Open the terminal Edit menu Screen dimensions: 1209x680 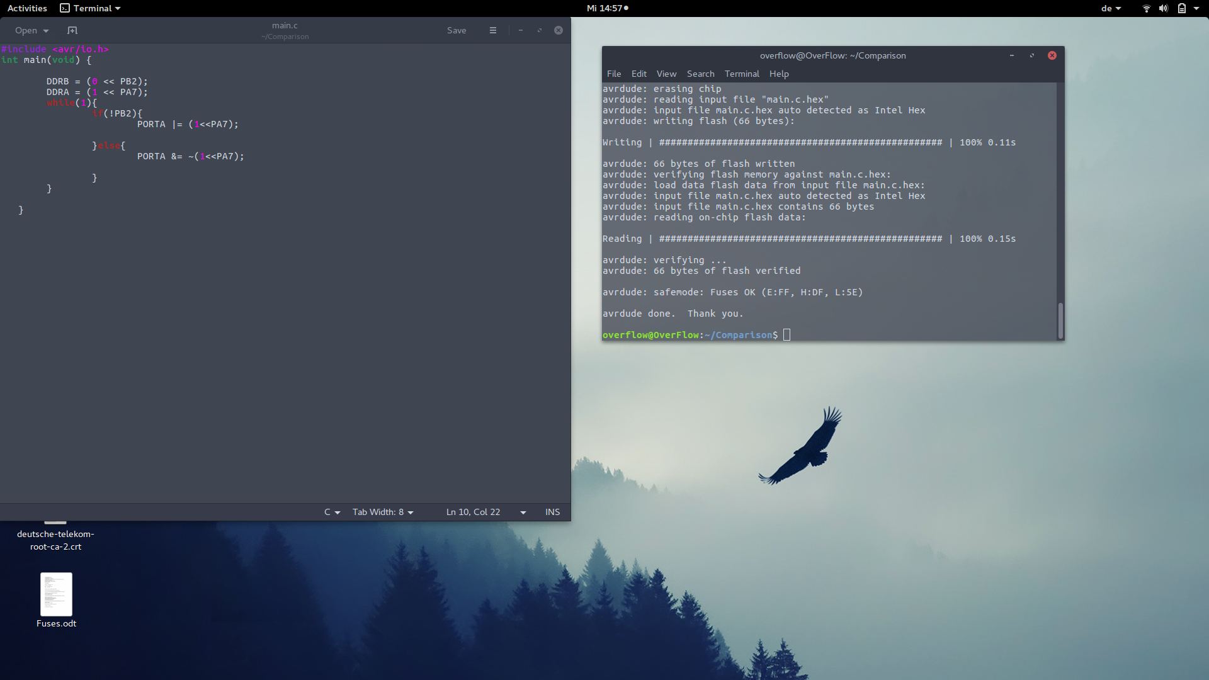(639, 74)
